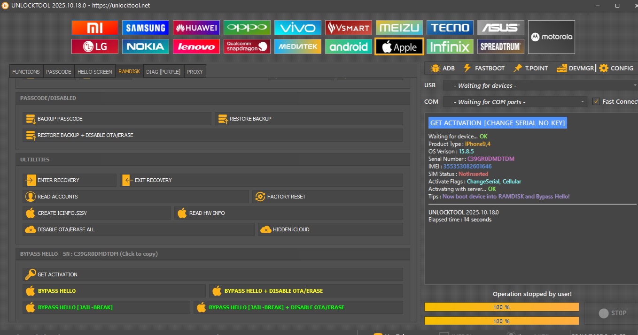Viewport: 638px width, 335px height.
Task: Click serial number C39GR0DMDTDM in log
Action: point(490,159)
